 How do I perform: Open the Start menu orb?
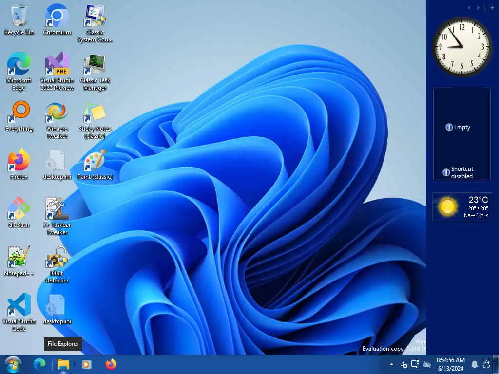point(13,364)
